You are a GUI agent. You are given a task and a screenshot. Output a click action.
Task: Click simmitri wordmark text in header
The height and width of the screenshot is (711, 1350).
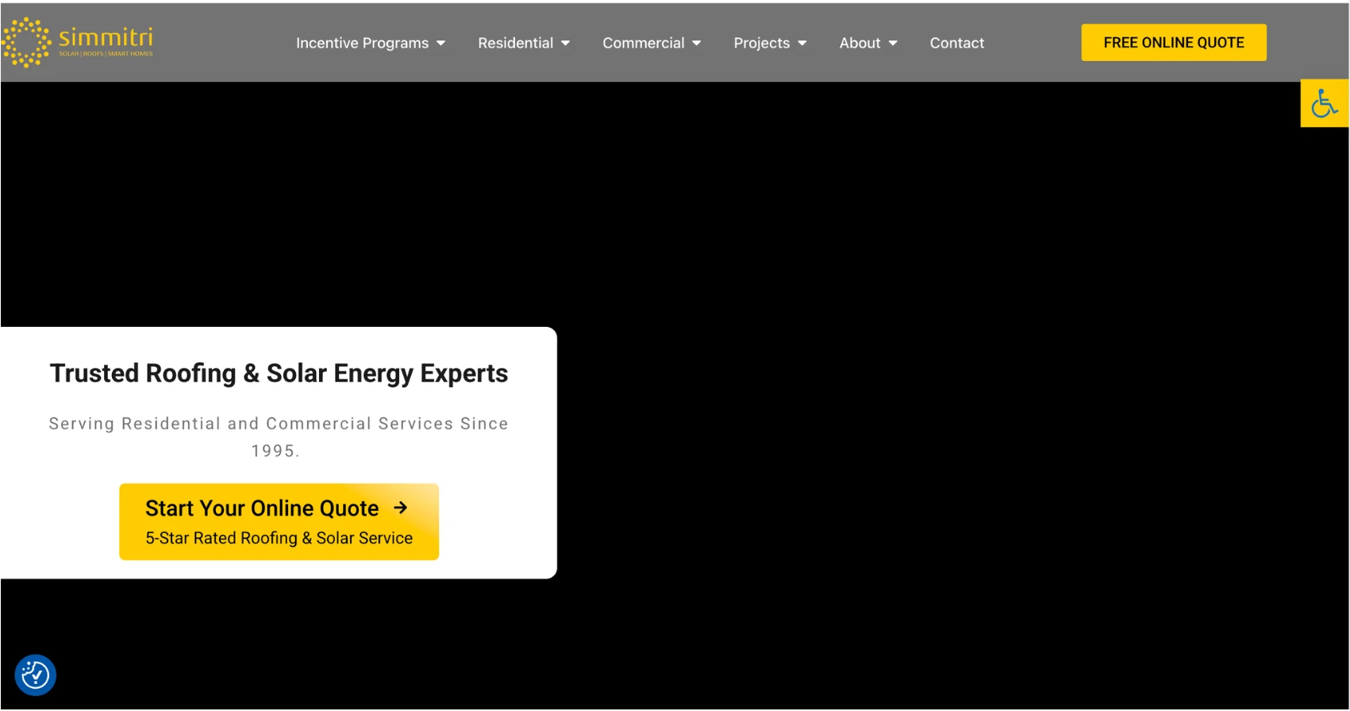click(x=106, y=37)
